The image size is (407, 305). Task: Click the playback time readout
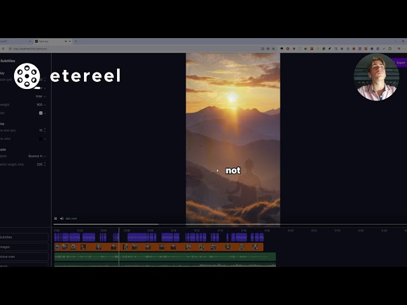tap(71, 219)
